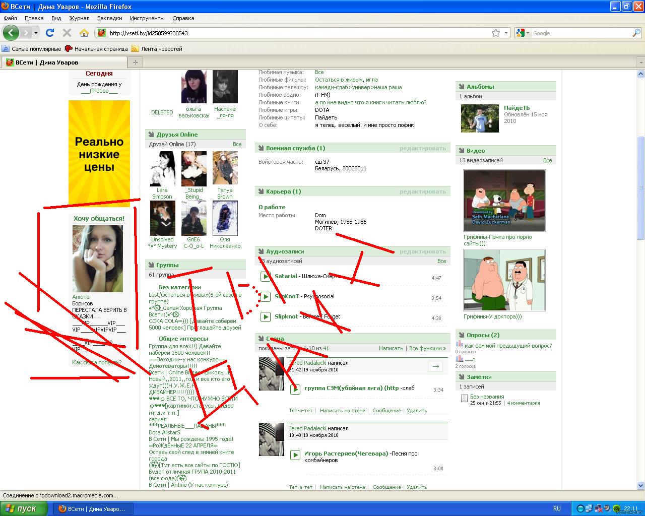Open Все функции link on the wall
Viewport: 645px width, 516px height.
(427, 348)
